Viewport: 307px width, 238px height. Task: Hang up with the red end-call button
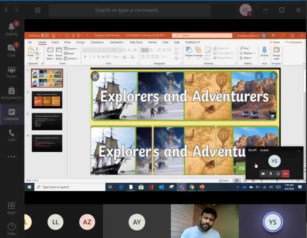click(x=285, y=174)
